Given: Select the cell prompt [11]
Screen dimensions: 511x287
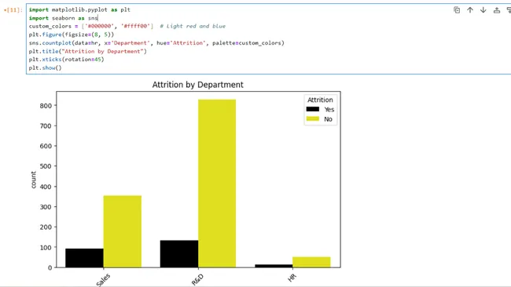Looking at the screenshot, I should pyautogui.click(x=13, y=10).
